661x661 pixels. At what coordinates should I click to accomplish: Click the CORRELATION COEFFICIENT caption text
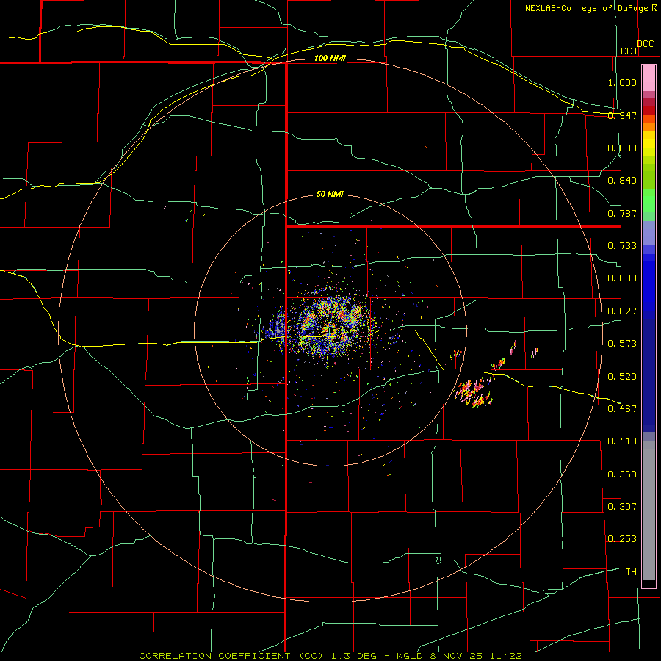pyautogui.click(x=214, y=656)
